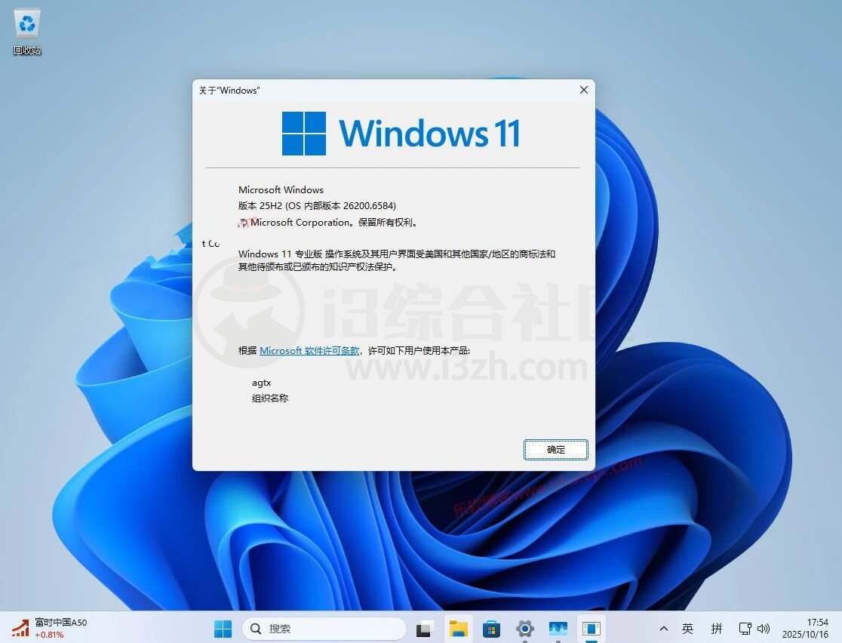The image size is (842, 643).
Task: Click the 确定 button
Action: pyautogui.click(x=555, y=449)
